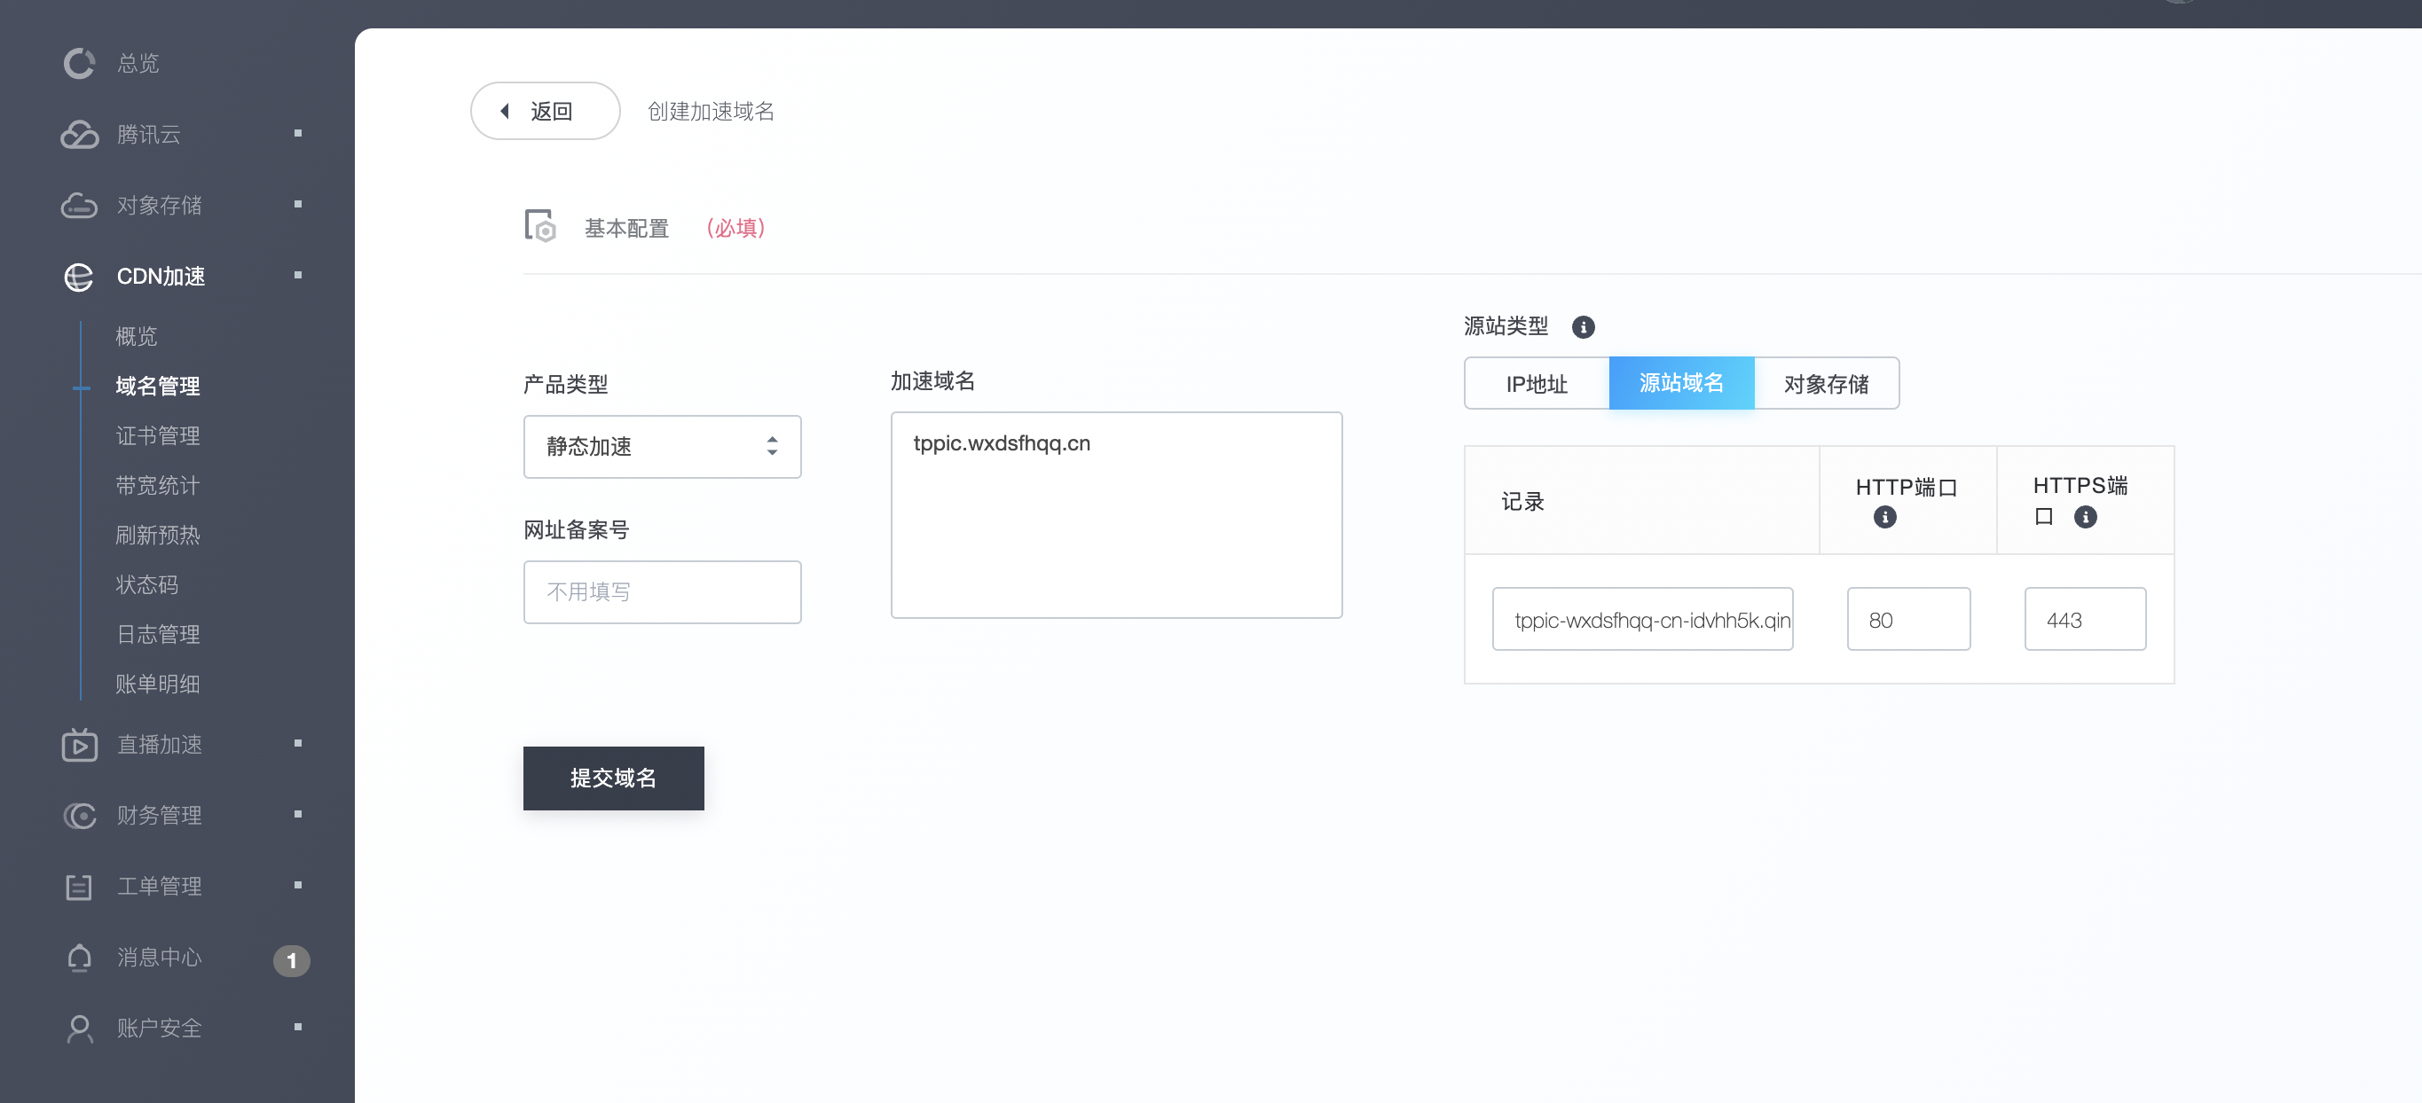Click the CDN加速 globe icon

[79, 277]
